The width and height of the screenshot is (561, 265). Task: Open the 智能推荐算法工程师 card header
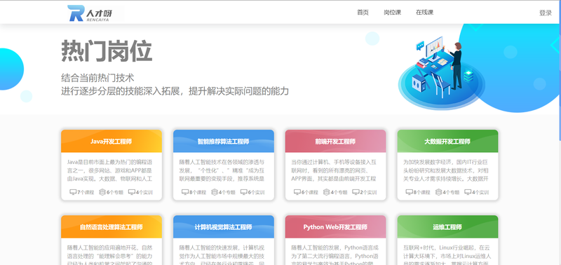(x=223, y=141)
